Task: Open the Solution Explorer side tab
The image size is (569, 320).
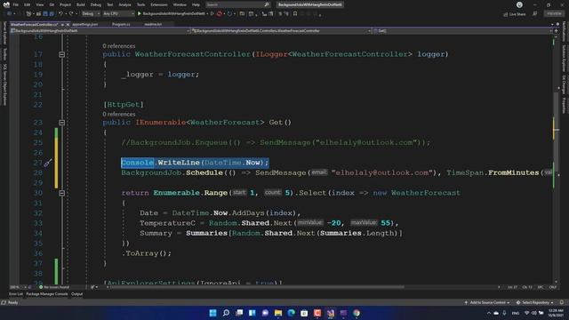Action: (564, 58)
